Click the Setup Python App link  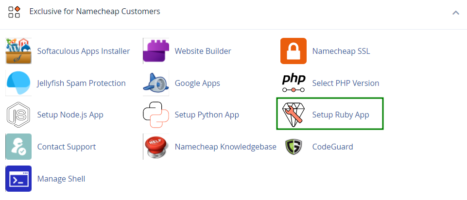pyautogui.click(x=207, y=115)
